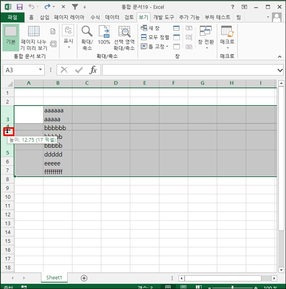Click the vertical scrollbar up arrow
The image size is (286, 289).
281,83
